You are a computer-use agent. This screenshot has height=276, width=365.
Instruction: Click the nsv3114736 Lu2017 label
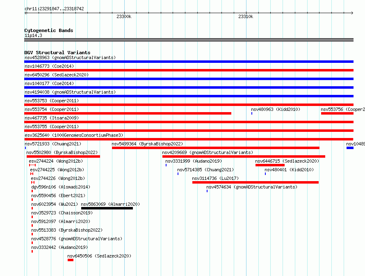pos(215,178)
